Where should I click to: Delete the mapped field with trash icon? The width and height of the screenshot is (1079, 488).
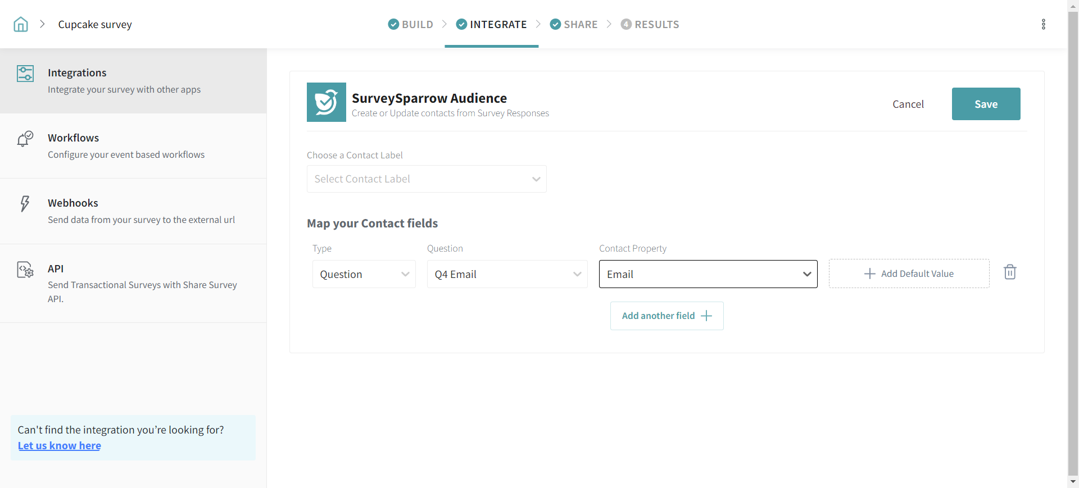coord(1009,272)
